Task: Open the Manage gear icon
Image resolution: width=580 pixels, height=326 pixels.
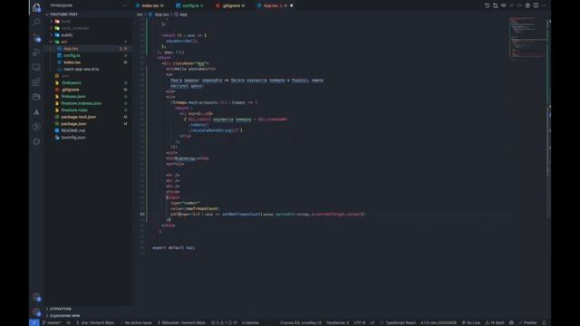Action: pyautogui.click(x=36, y=312)
